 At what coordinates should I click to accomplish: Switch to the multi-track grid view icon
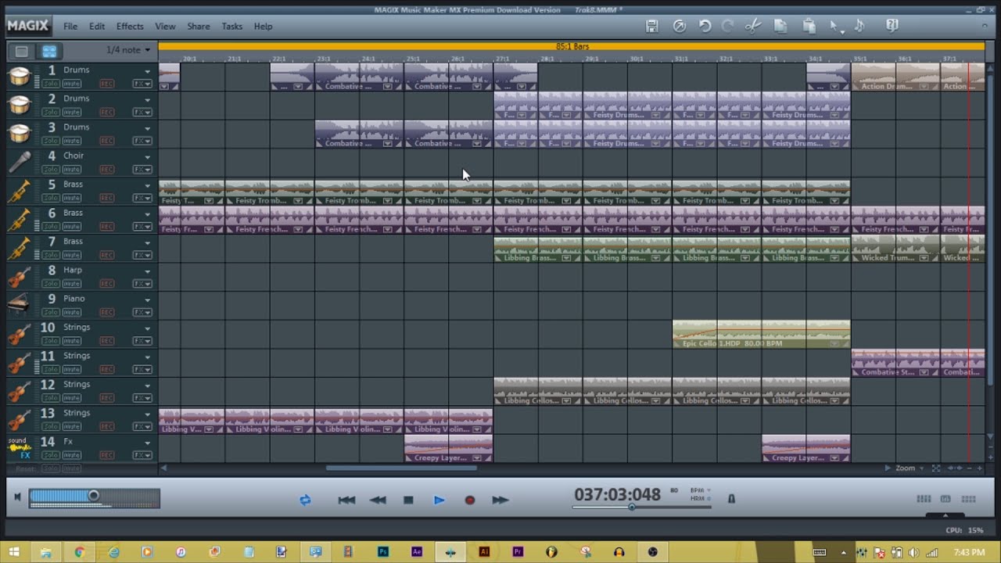[x=49, y=52]
